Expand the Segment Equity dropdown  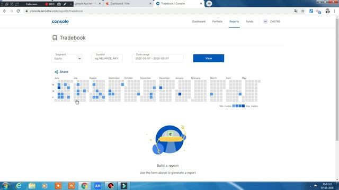pos(67,59)
